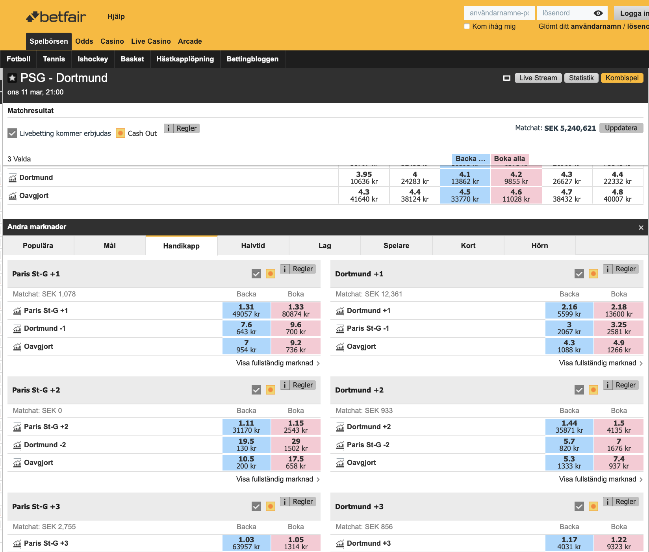Viewport: 649px width, 552px height.
Task: Collapse the Andra marknader panel with the X
Action: 641,227
